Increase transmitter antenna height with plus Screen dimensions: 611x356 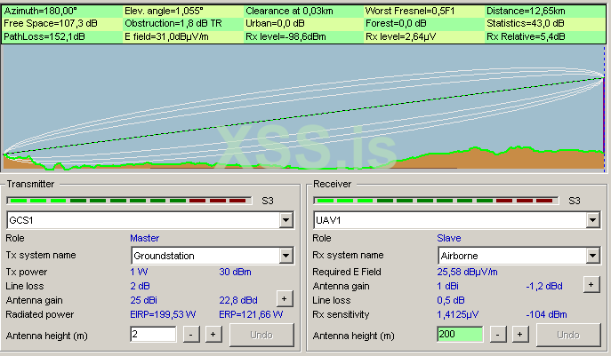pyautogui.click(x=213, y=334)
